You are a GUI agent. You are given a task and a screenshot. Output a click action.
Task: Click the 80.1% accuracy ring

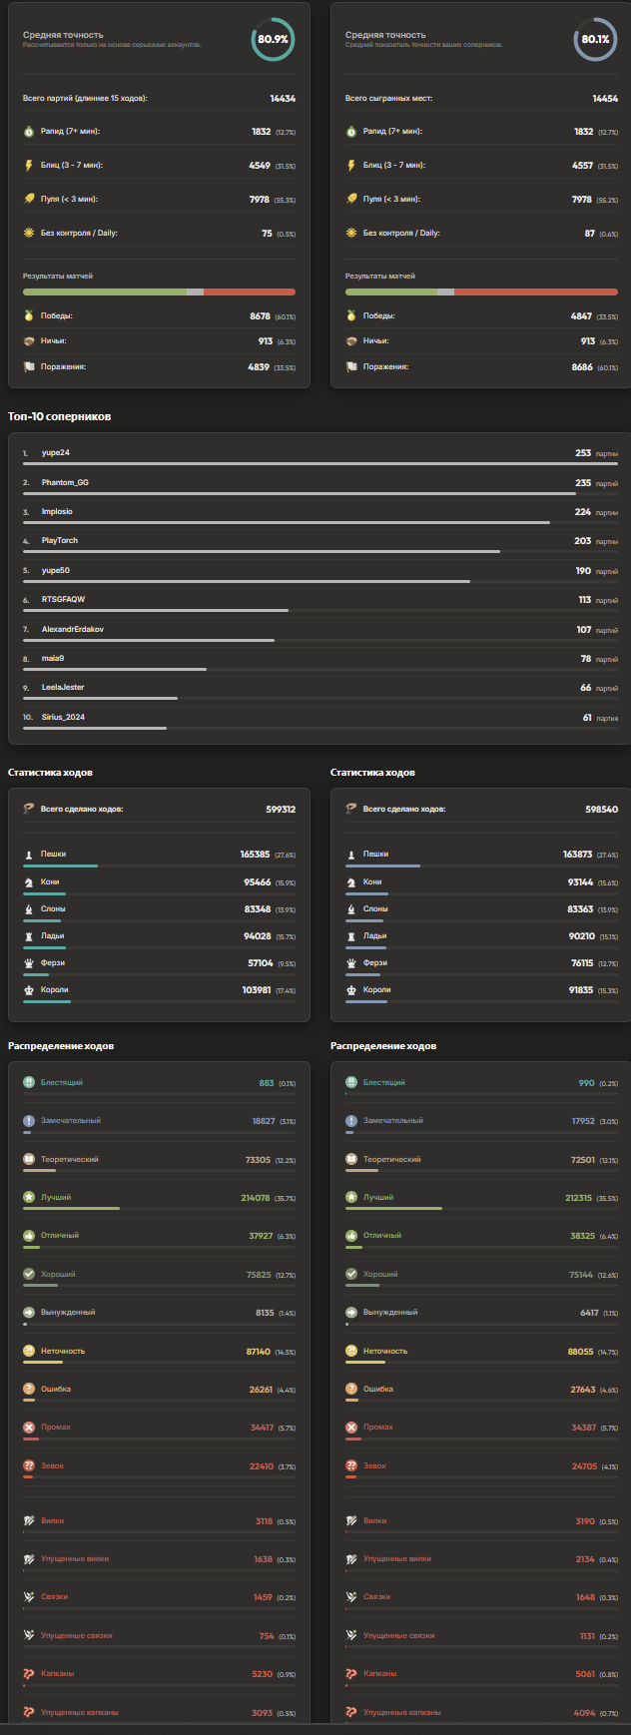click(595, 39)
